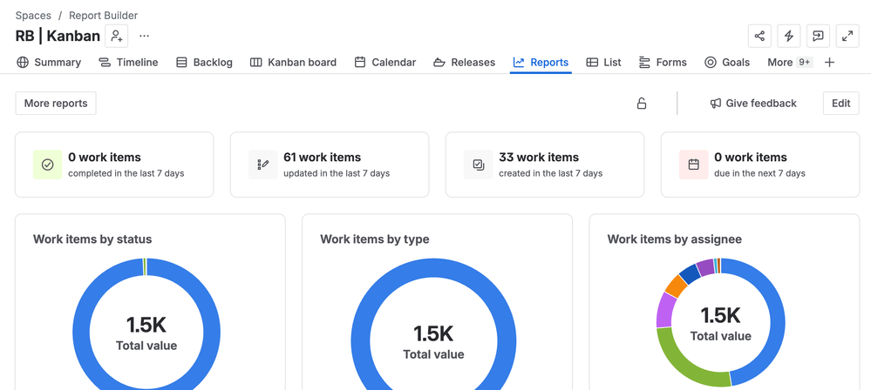Viewport: 871px width, 390px height.
Task: Click the red calendar due icon
Action: [x=694, y=165]
